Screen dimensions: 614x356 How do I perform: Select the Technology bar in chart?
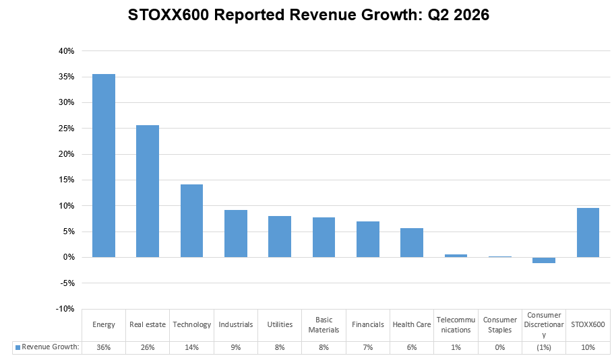pyautogui.click(x=191, y=221)
